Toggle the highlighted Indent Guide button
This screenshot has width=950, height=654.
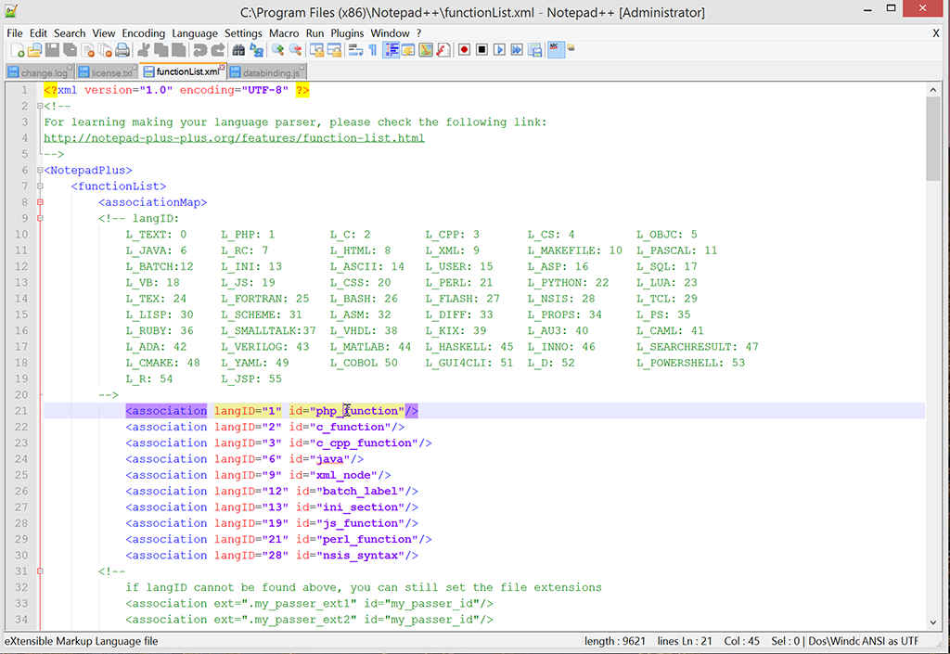tap(391, 50)
